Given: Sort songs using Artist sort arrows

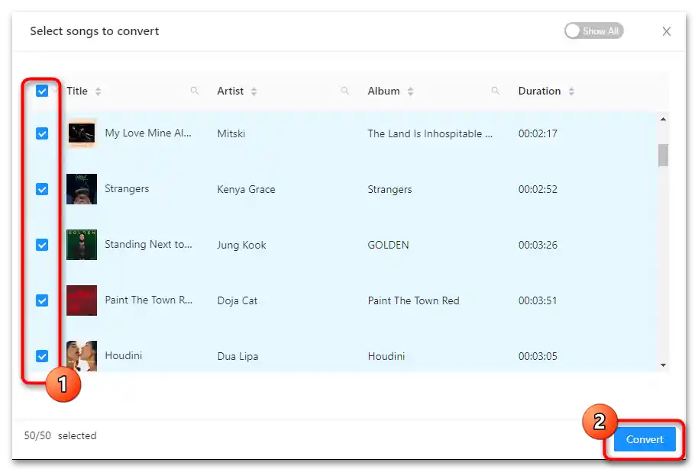Looking at the screenshot, I should 254,92.
